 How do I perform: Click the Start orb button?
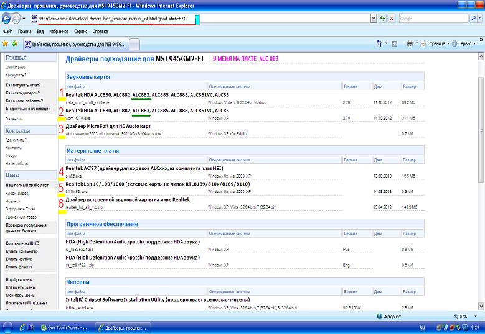pos(7,328)
